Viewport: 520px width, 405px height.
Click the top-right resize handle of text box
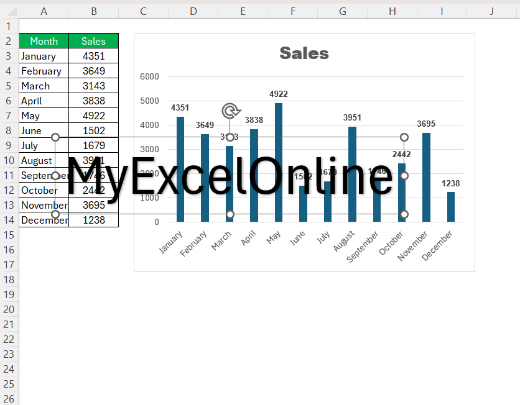404,137
